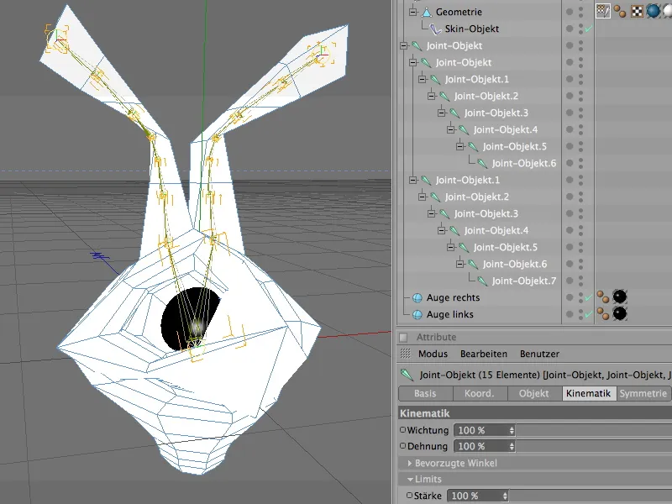Screen dimensions: 672x504
Task: Toggle editor visibility top dot of Joint-Objekt.7
Action: [581, 277]
